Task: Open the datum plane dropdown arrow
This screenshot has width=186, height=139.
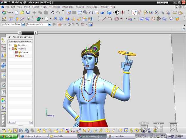Action: pyautogui.click(x=50, y=19)
